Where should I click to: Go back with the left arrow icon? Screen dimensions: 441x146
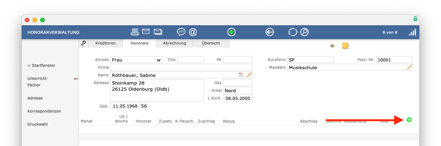click(x=270, y=32)
